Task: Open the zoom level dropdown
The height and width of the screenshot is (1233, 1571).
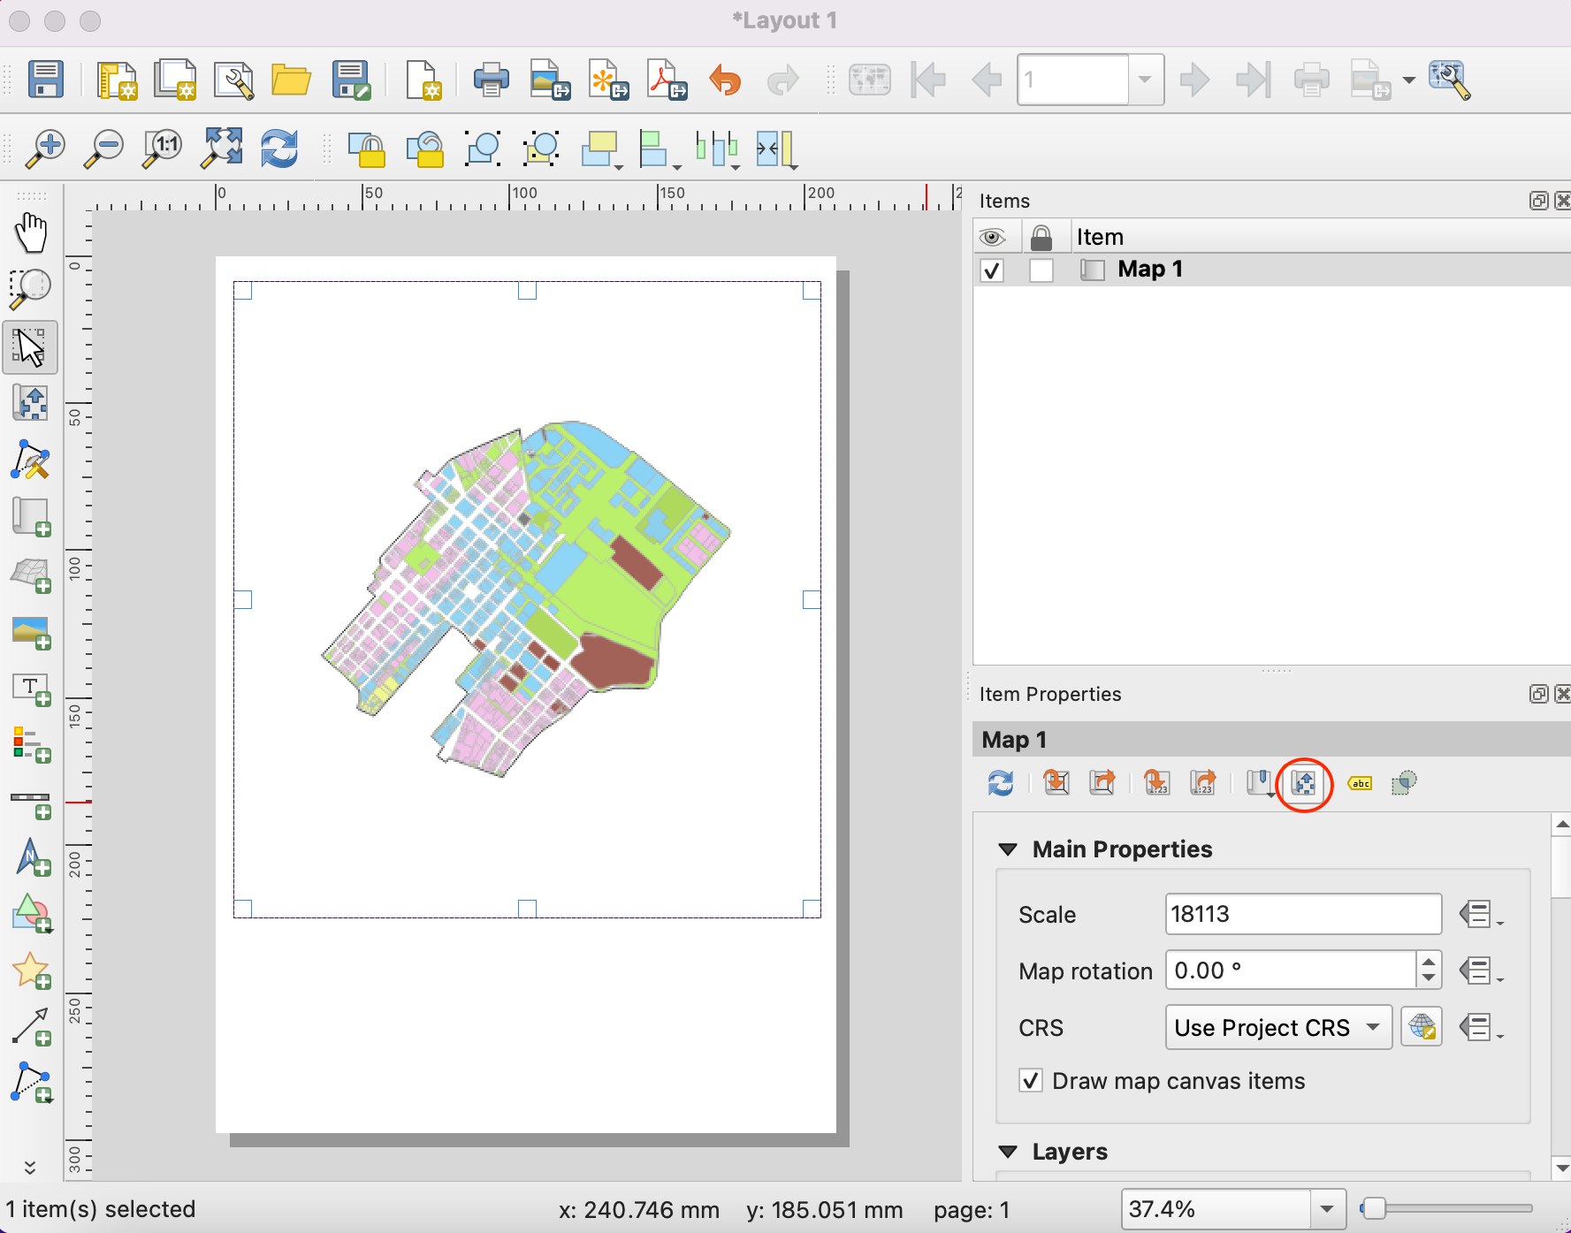Action: coord(1326,1209)
